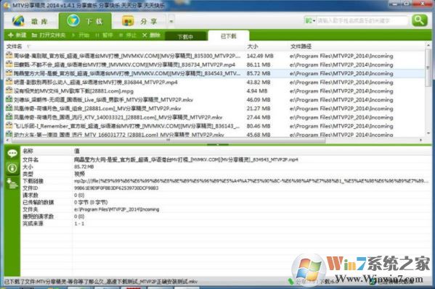
Task: Open the 歌库 music library tab
Action: point(31,21)
